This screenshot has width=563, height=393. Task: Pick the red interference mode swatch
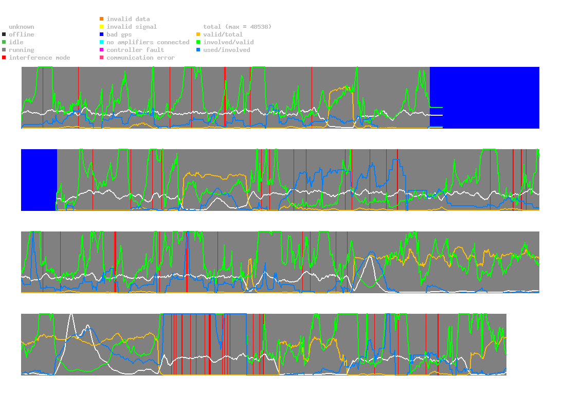pyautogui.click(x=4, y=58)
